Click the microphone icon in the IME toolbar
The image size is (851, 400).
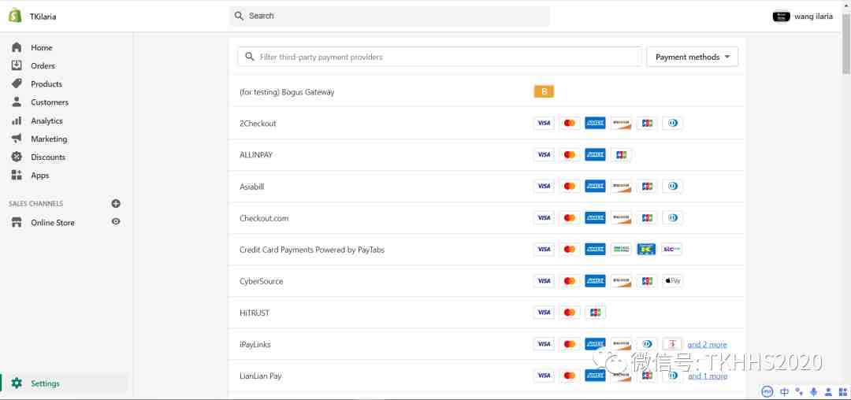pos(813,391)
